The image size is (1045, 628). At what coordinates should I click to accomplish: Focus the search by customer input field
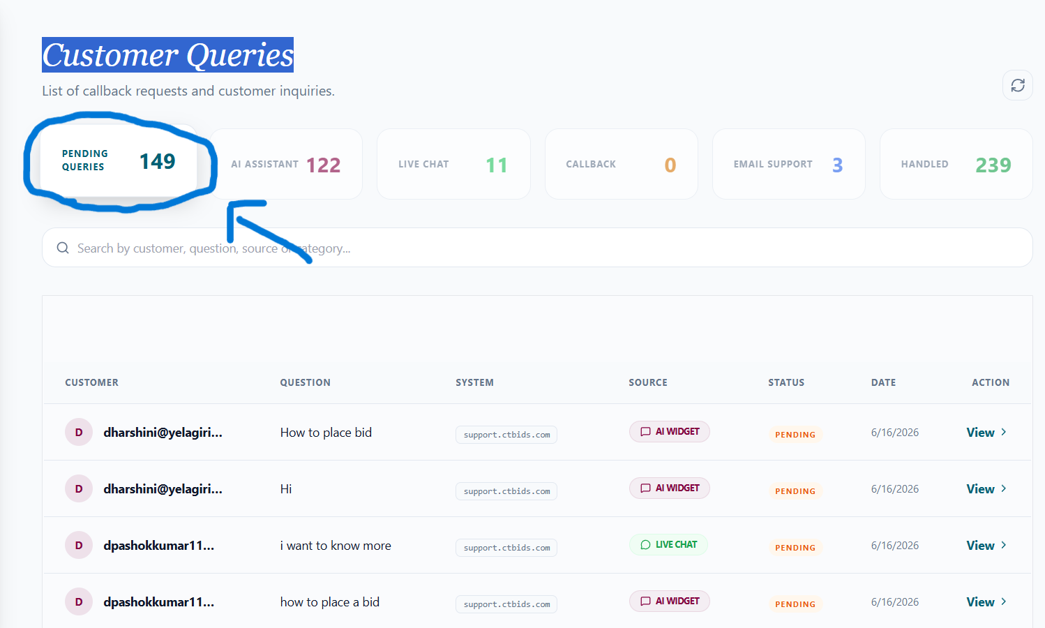537,248
